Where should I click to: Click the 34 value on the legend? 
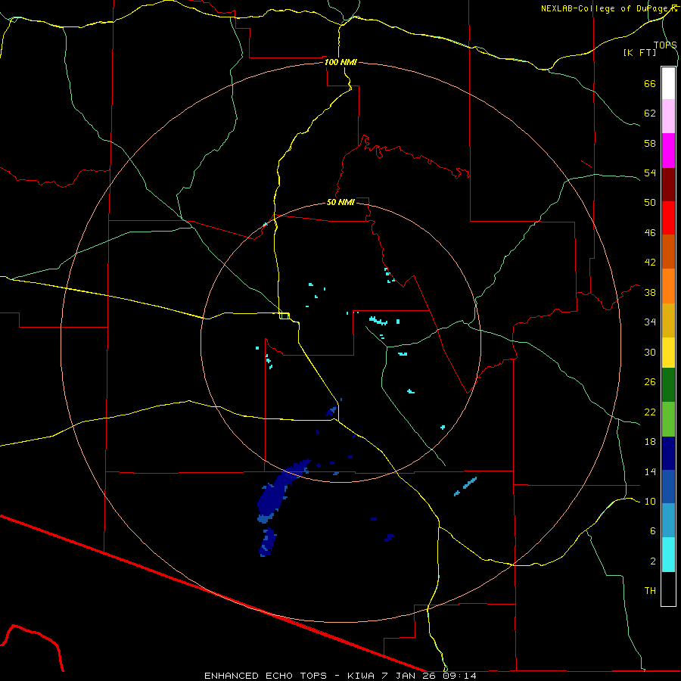(650, 322)
